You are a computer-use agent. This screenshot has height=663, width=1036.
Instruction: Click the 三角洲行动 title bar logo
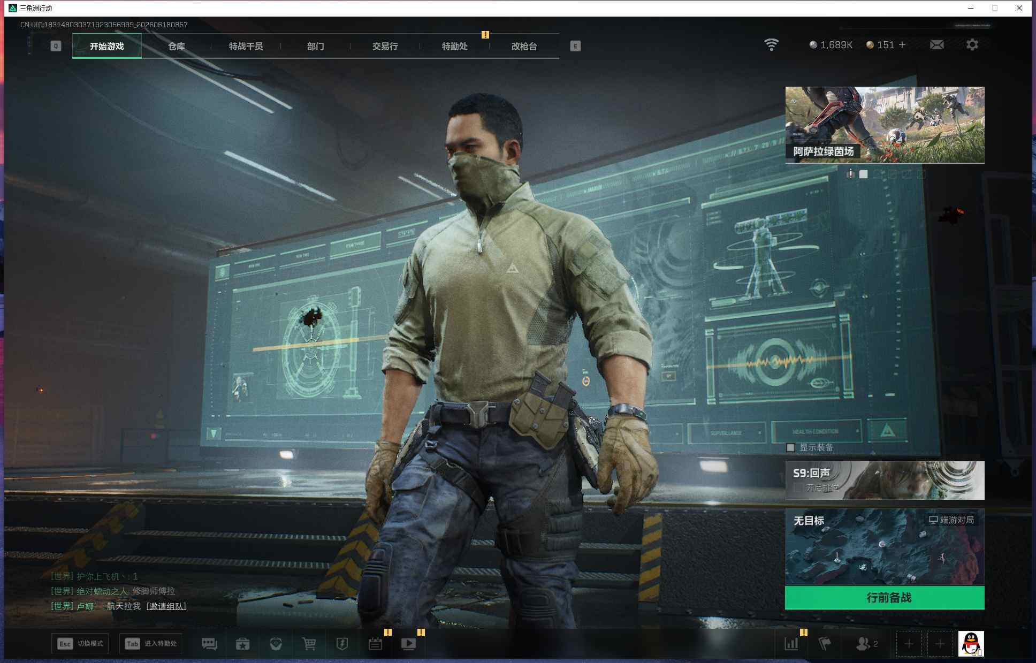[13, 8]
